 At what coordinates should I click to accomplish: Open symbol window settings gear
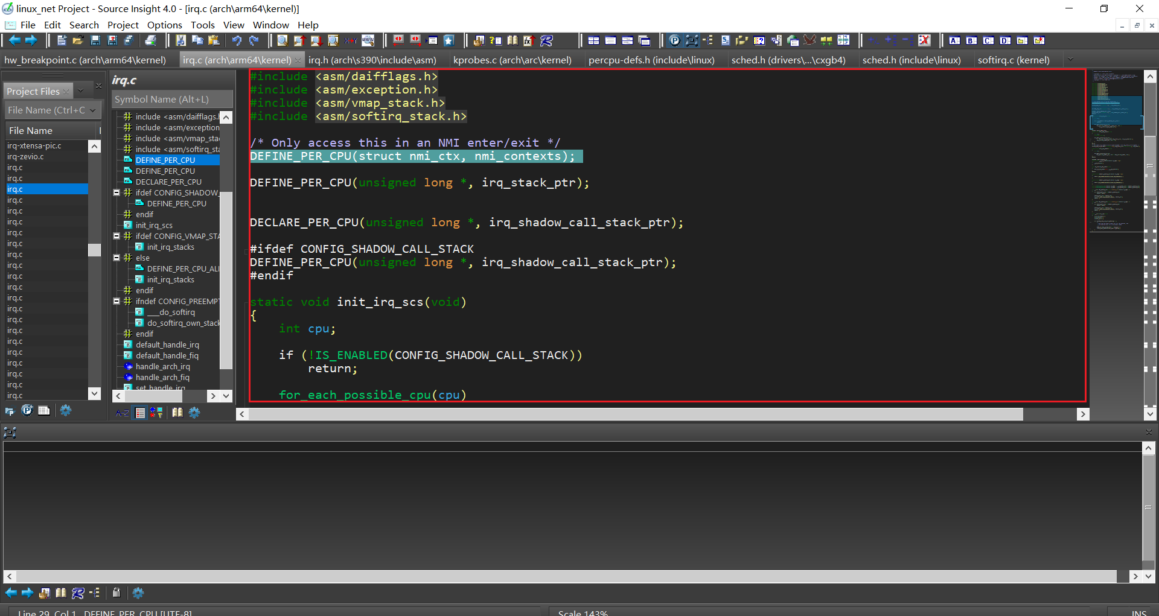point(194,413)
